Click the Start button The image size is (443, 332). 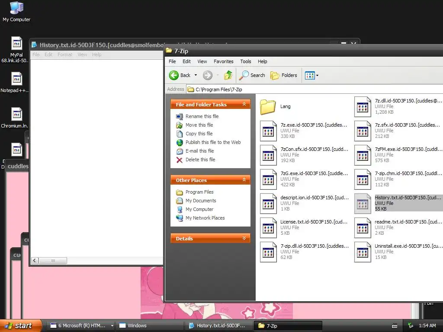[x=20, y=326]
